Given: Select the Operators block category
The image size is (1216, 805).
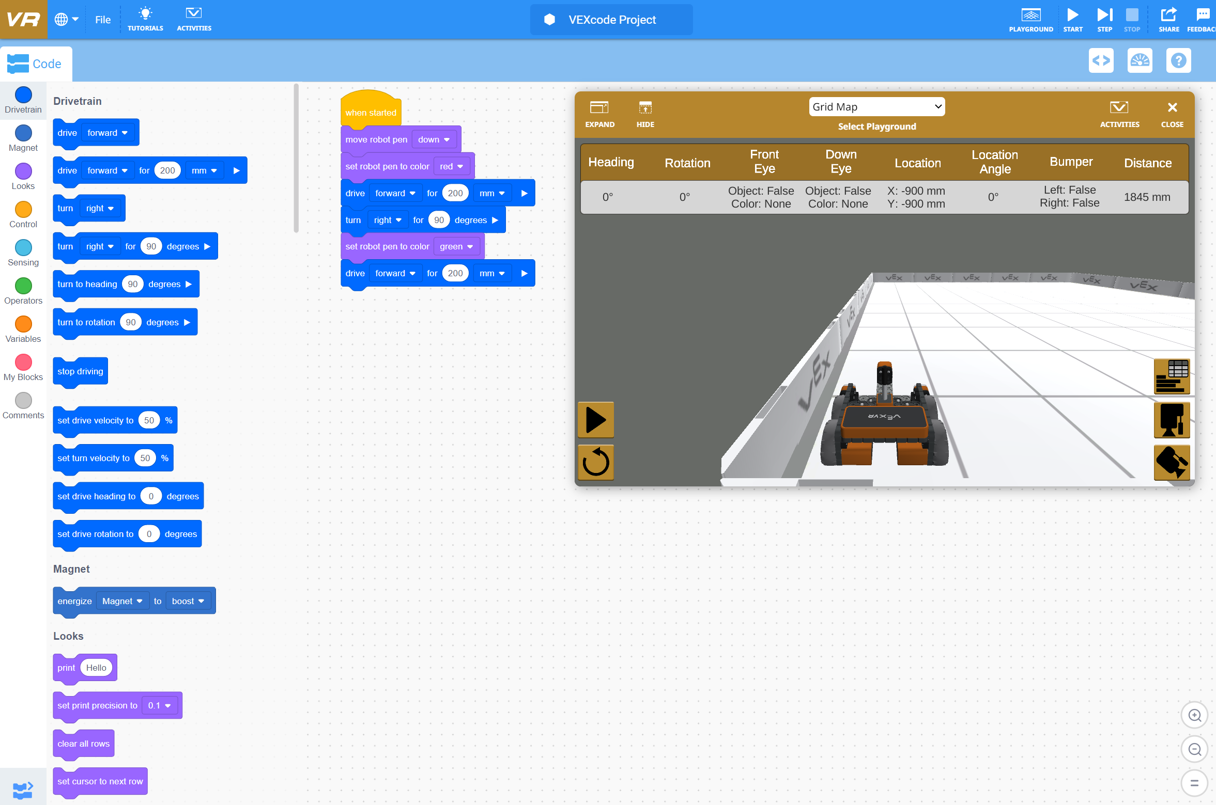Looking at the screenshot, I should click(23, 291).
